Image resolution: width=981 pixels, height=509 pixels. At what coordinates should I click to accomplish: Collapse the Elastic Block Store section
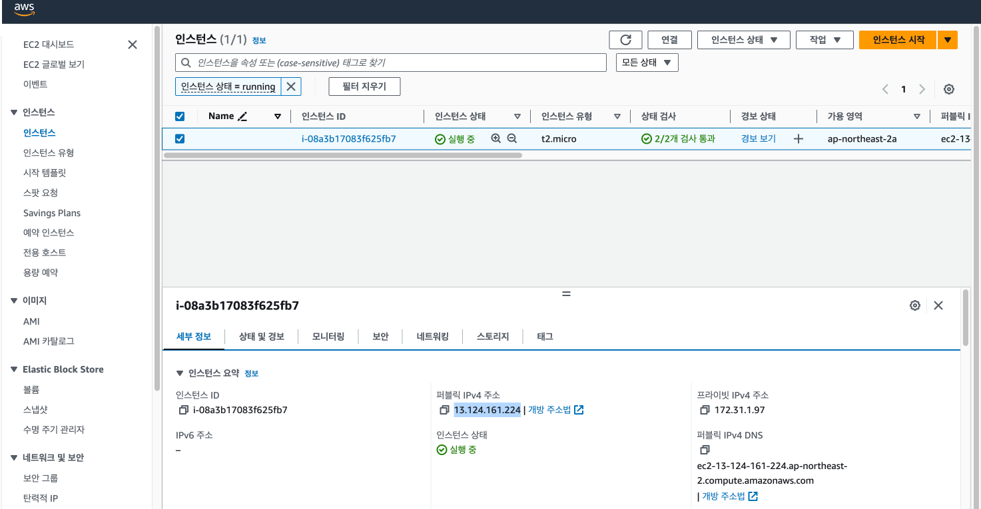[x=14, y=369]
